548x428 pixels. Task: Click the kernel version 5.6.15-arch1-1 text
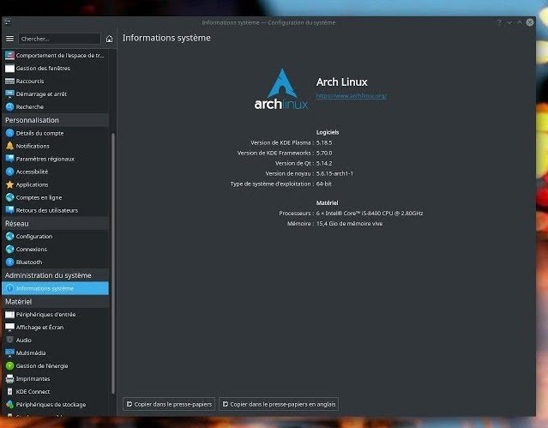(x=334, y=173)
